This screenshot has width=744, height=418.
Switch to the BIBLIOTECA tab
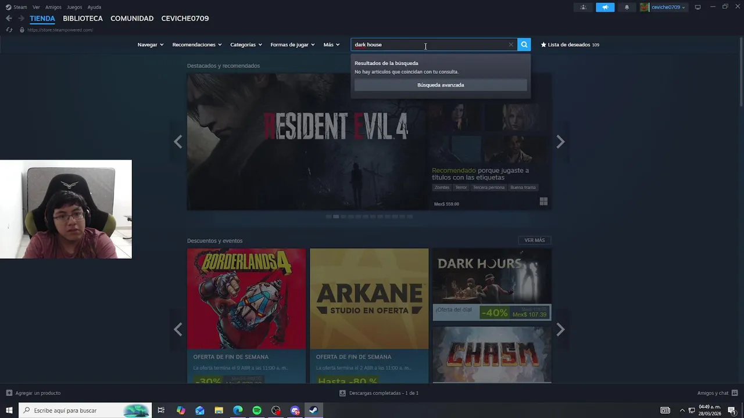coord(83,19)
